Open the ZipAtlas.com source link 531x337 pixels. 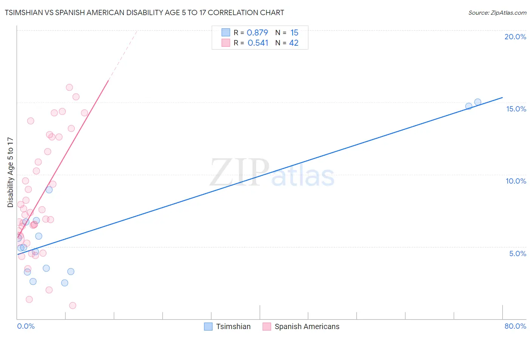(497, 12)
